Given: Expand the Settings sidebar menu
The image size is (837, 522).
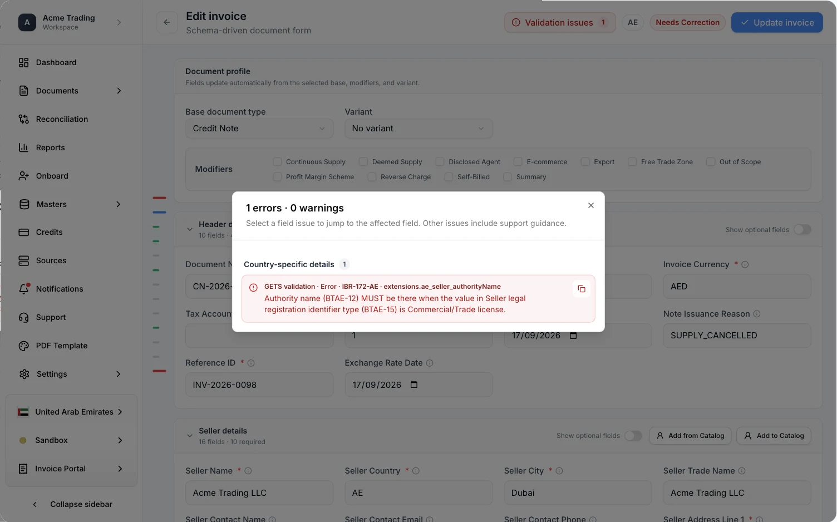Looking at the screenshot, I should point(119,374).
